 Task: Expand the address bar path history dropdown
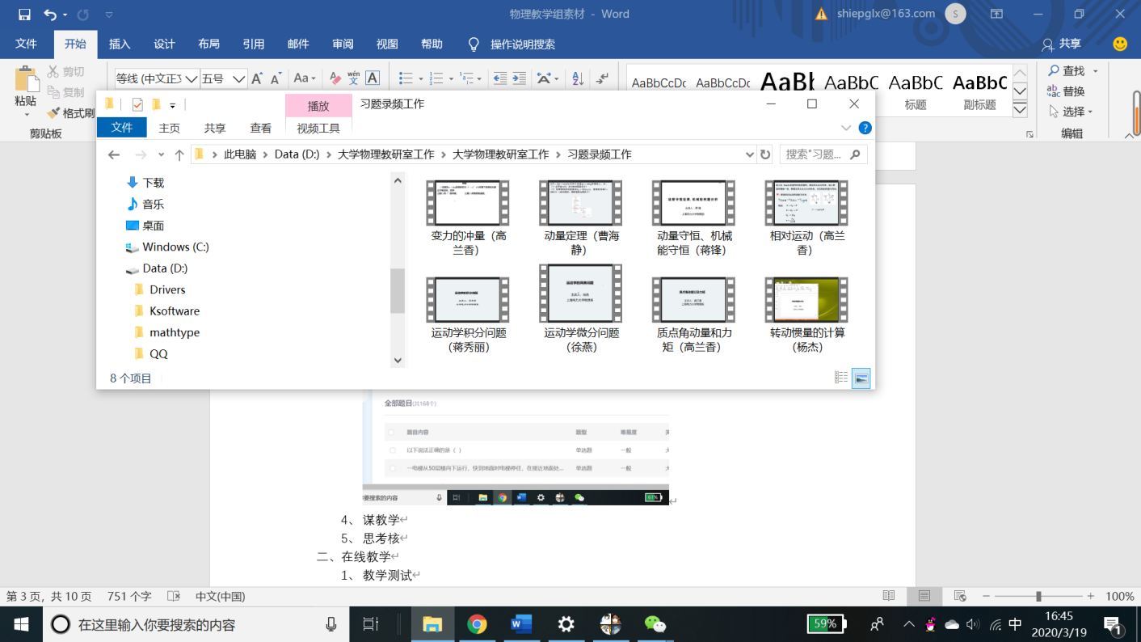[x=749, y=154]
